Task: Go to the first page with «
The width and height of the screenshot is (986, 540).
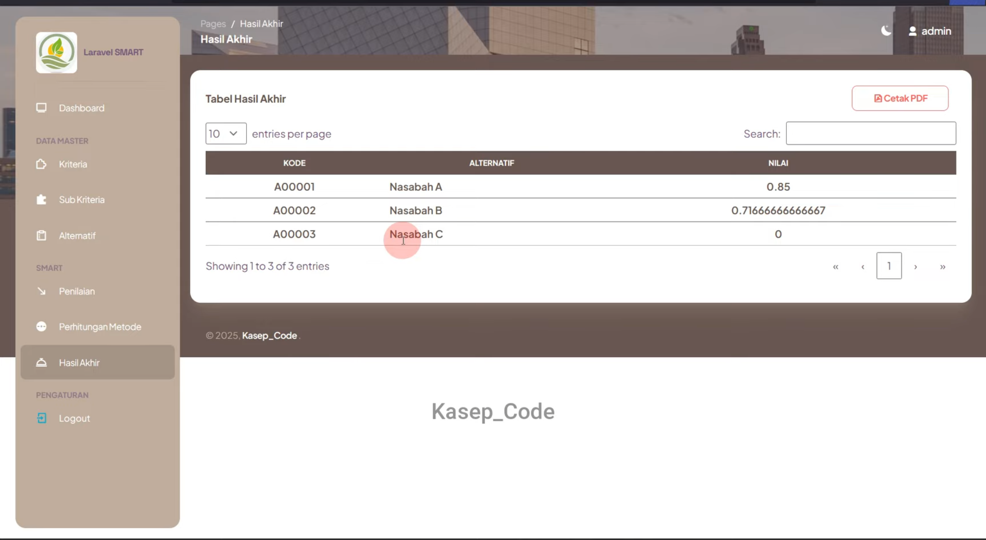Action: click(835, 266)
